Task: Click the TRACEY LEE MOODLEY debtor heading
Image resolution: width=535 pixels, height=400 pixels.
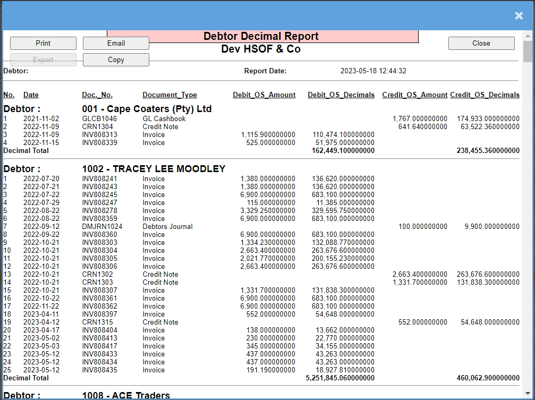Action: point(154,169)
